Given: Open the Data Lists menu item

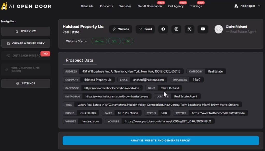Looking at the screenshot, I should pos(87,6).
